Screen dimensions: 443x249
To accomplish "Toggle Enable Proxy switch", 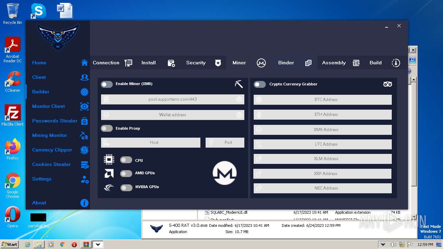I will [107, 128].
